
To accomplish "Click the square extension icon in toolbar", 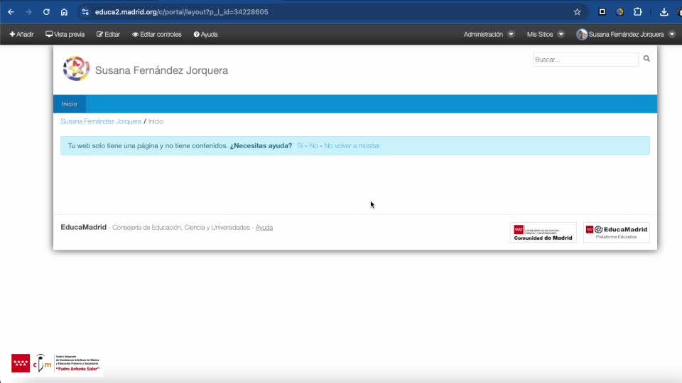I will 602,12.
